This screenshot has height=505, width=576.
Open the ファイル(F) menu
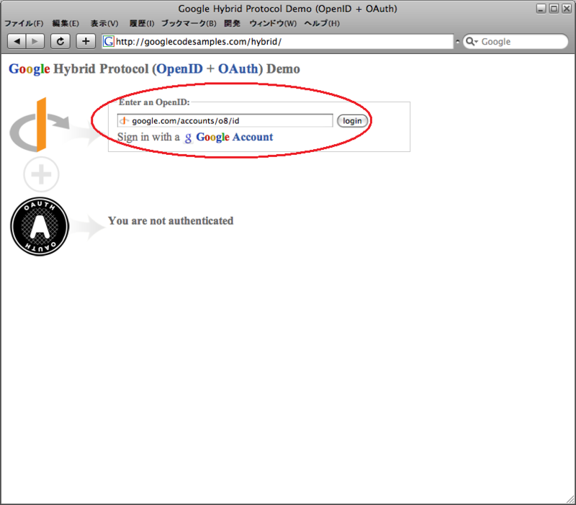24,24
